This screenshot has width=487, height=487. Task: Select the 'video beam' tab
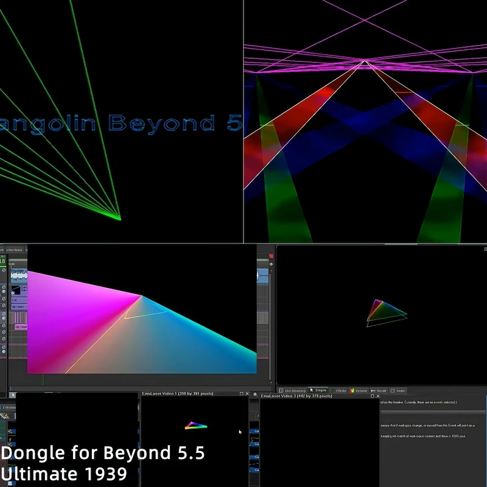(x=15, y=250)
